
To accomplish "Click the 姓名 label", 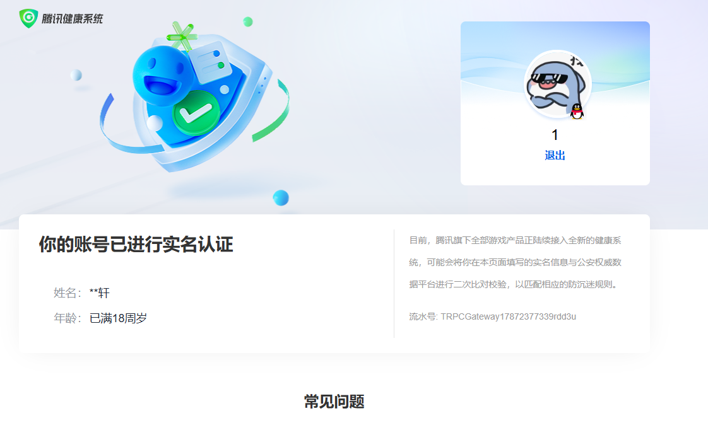I will click(x=67, y=293).
